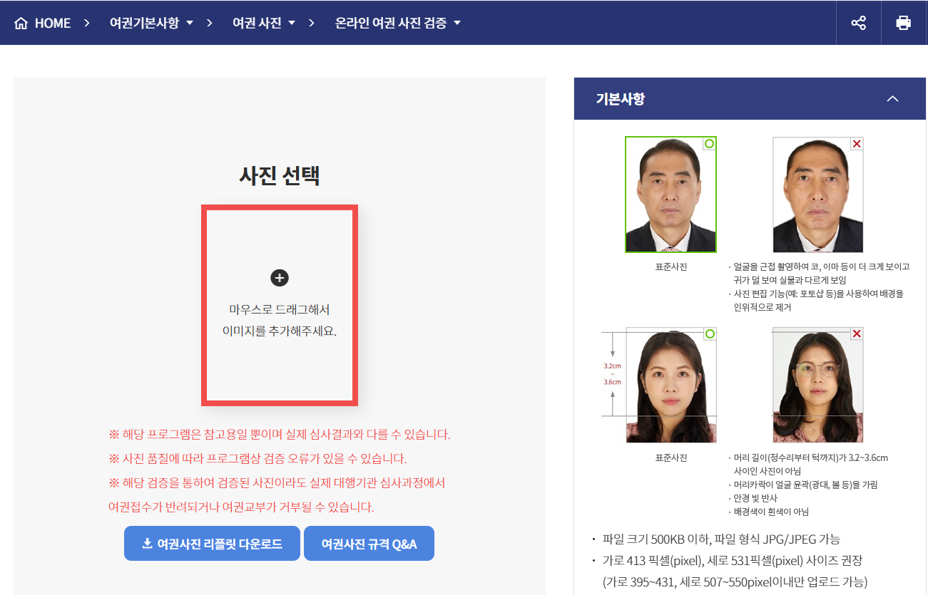Screen dimensions: 928x595
Task: Click text 배경색이 흰색이 아님
Action: point(771,512)
